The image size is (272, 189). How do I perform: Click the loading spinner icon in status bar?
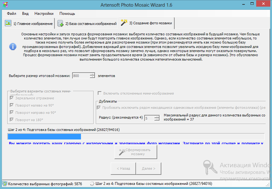coord(92,184)
